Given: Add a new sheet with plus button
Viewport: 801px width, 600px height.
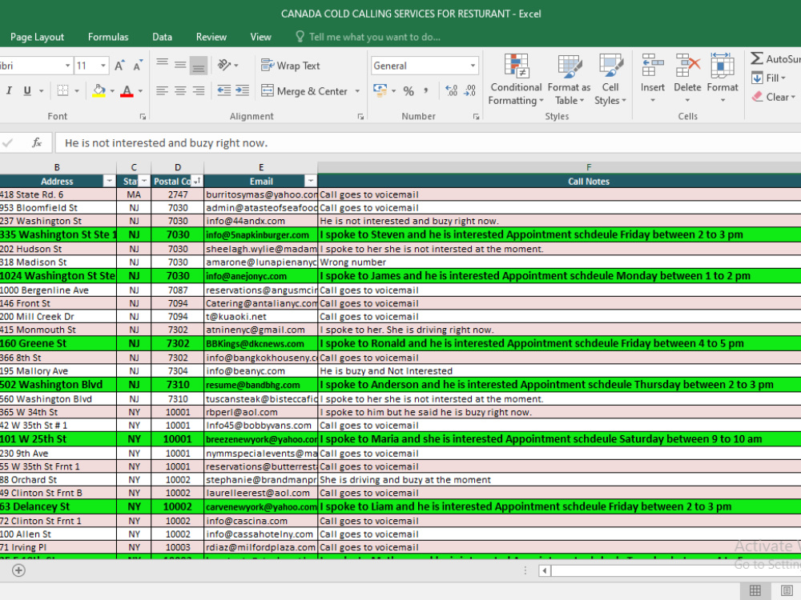Looking at the screenshot, I should (18, 570).
